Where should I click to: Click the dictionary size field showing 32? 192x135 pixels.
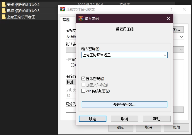71,96
